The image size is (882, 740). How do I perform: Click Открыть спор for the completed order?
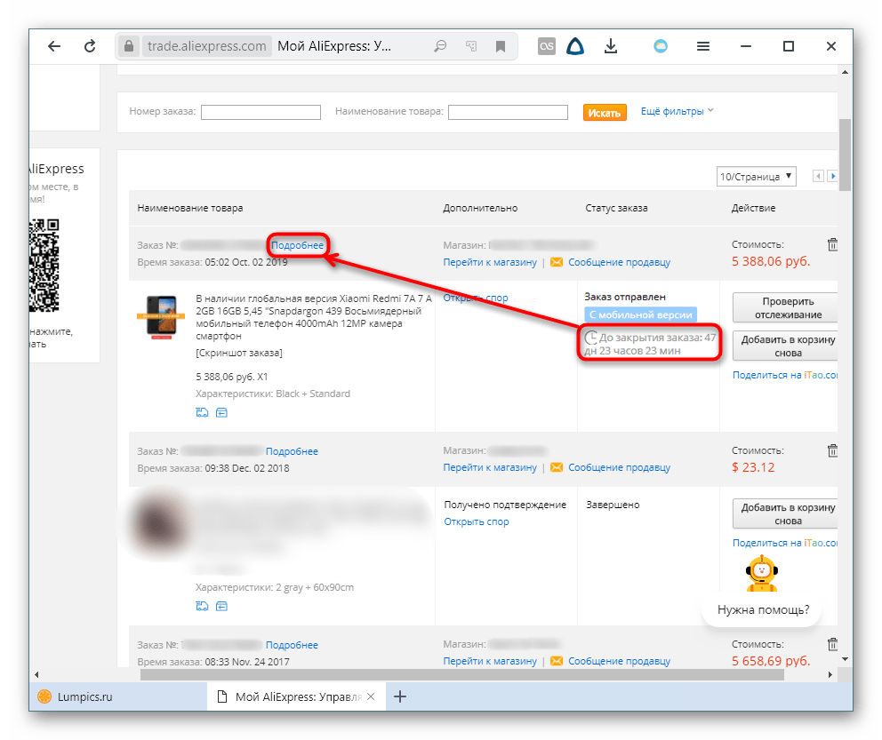pos(477,521)
